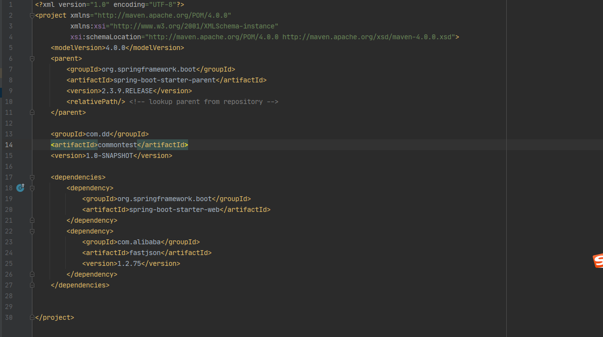Click the 2.3.9.RELEASE version text

(x=127, y=91)
